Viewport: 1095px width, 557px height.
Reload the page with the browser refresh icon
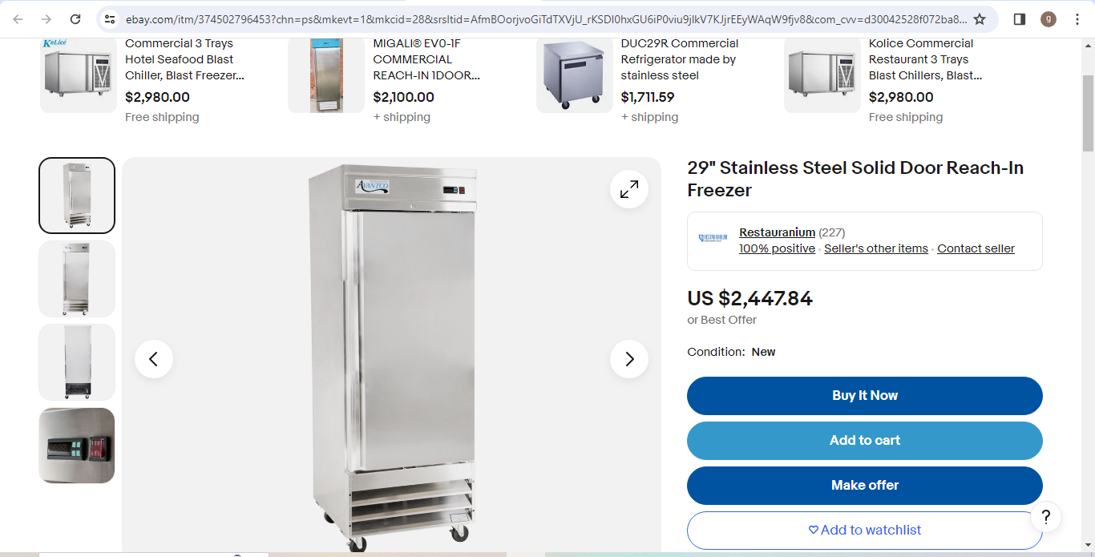(75, 19)
